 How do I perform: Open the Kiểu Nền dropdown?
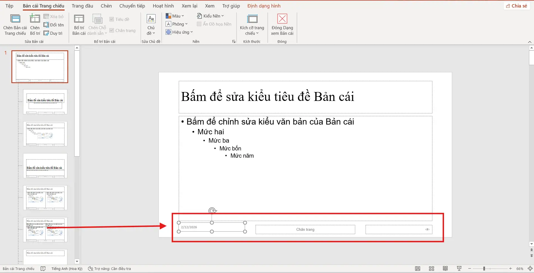pos(211,16)
